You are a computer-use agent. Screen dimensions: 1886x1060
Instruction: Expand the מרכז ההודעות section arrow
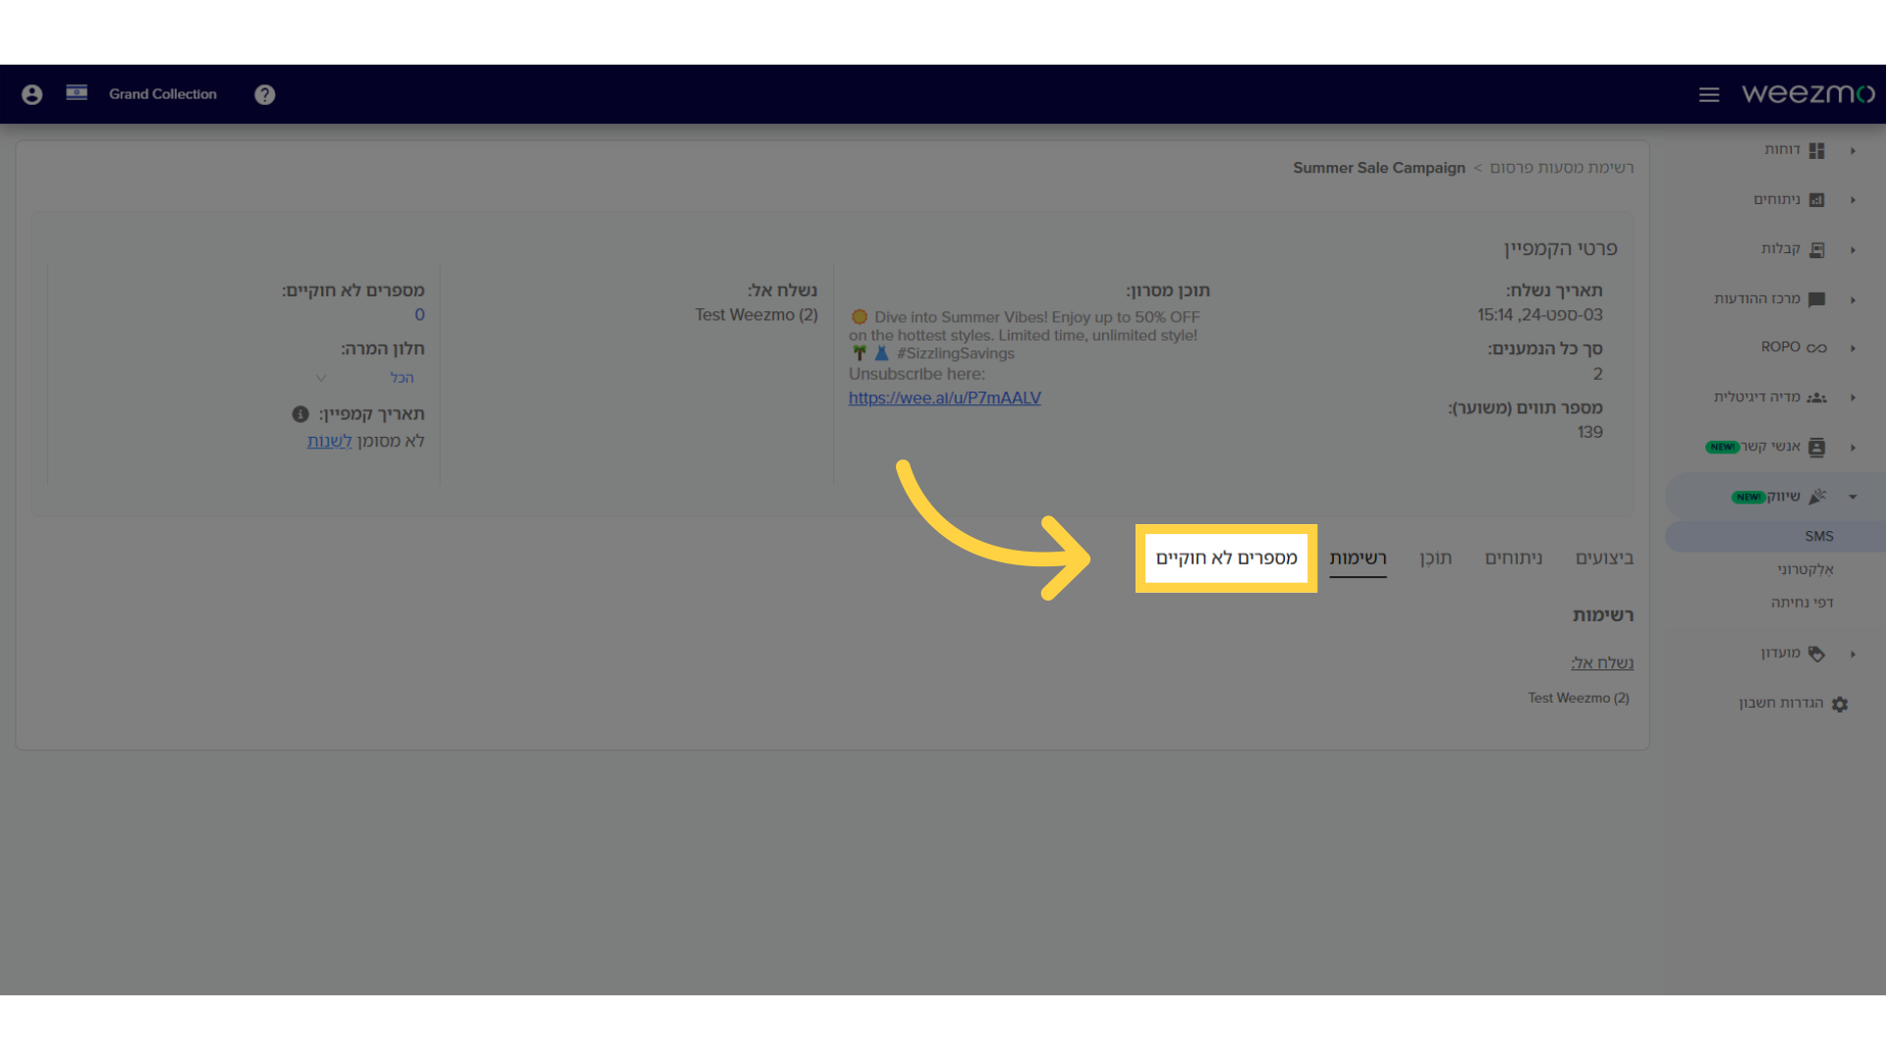[x=1853, y=299]
